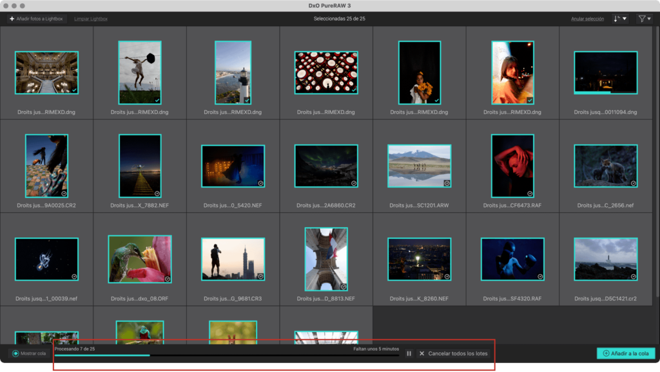This screenshot has height=372, width=660.
Task: Click pending status badge on SF4320.RAF boxer thumbnail
Action: [x=540, y=277]
